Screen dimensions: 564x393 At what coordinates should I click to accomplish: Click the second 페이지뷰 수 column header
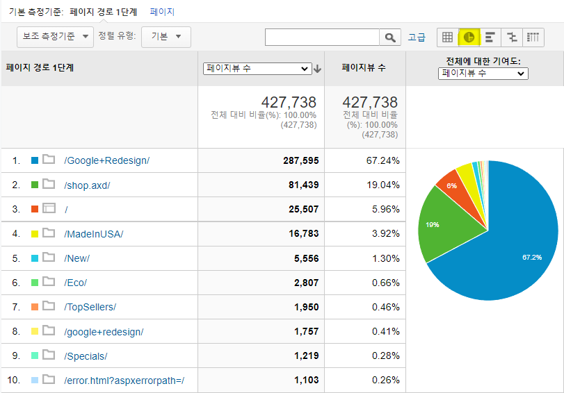pyautogui.click(x=364, y=67)
